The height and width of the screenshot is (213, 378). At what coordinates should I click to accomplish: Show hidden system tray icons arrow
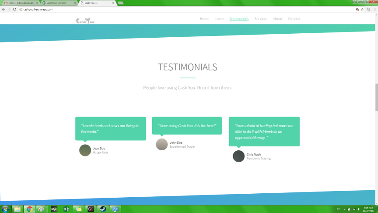[x=344, y=209]
